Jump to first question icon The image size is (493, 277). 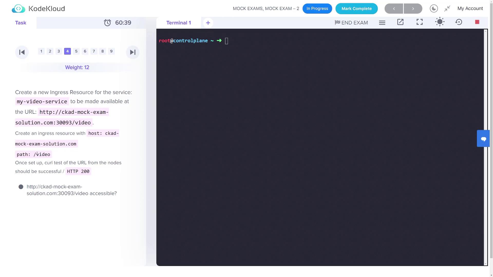click(x=22, y=52)
